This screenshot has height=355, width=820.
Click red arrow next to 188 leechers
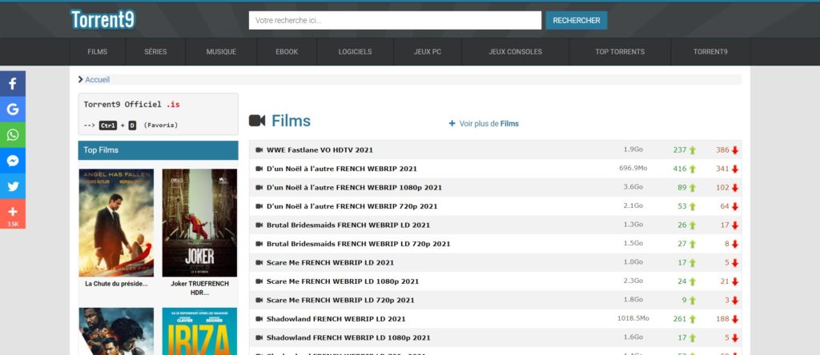[x=735, y=320]
